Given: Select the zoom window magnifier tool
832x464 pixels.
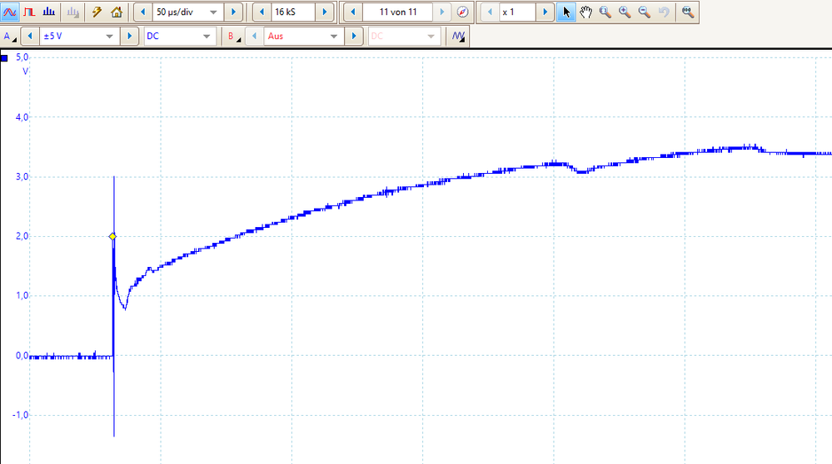Looking at the screenshot, I should click(x=605, y=12).
